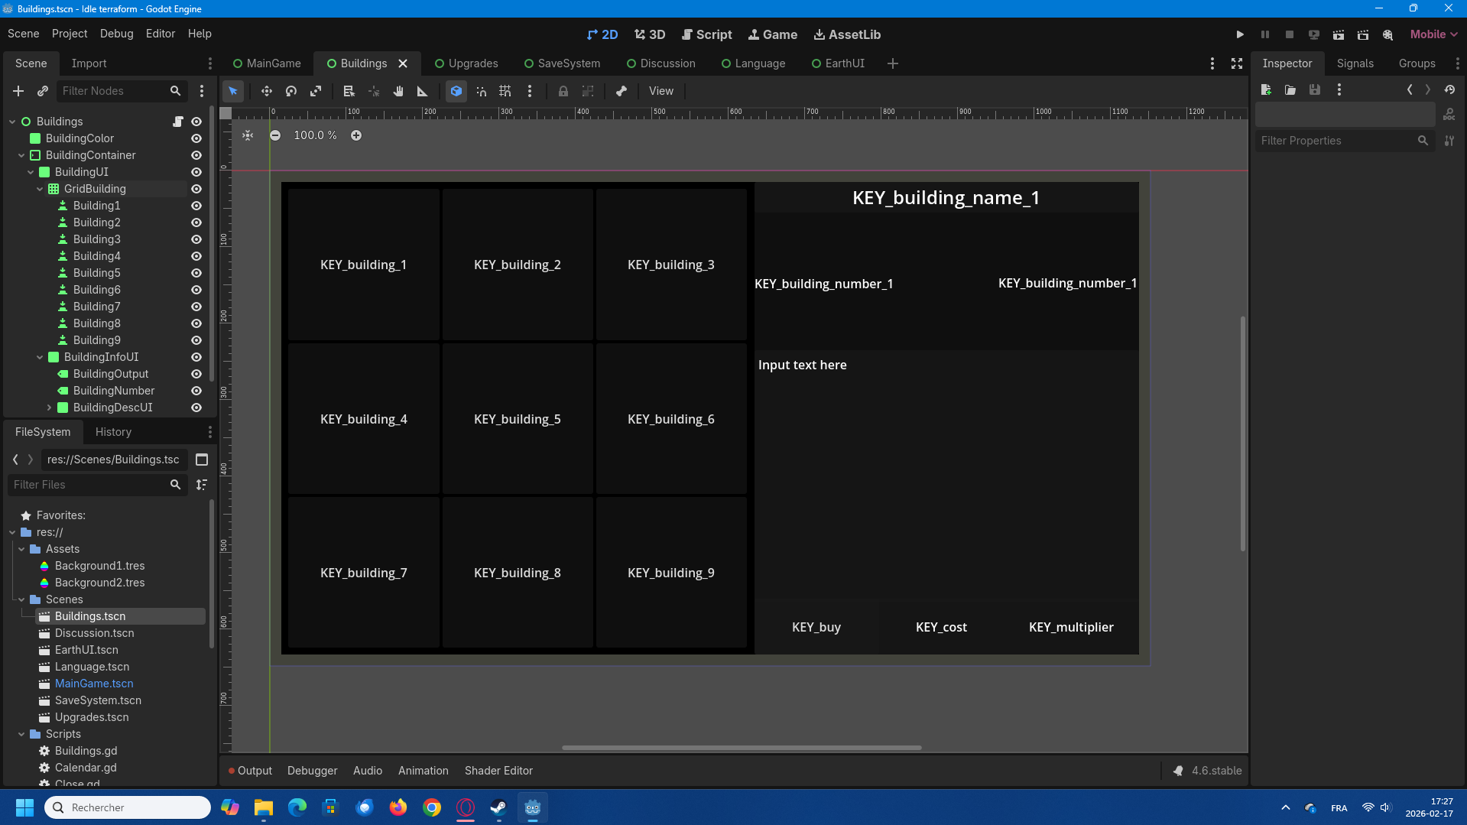The image size is (1467, 825).
Task: Expand the BuildingDescUI tree node
Action: coord(49,408)
